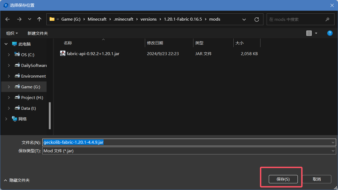Click 隐藏文件夹 toggle
Image resolution: width=338 pixels, height=190 pixels.
click(x=17, y=180)
